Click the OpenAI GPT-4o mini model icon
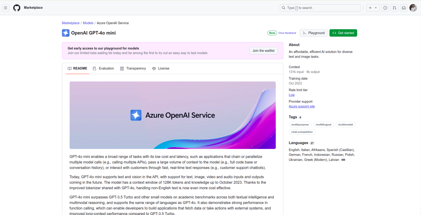 pyautogui.click(x=66, y=33)
